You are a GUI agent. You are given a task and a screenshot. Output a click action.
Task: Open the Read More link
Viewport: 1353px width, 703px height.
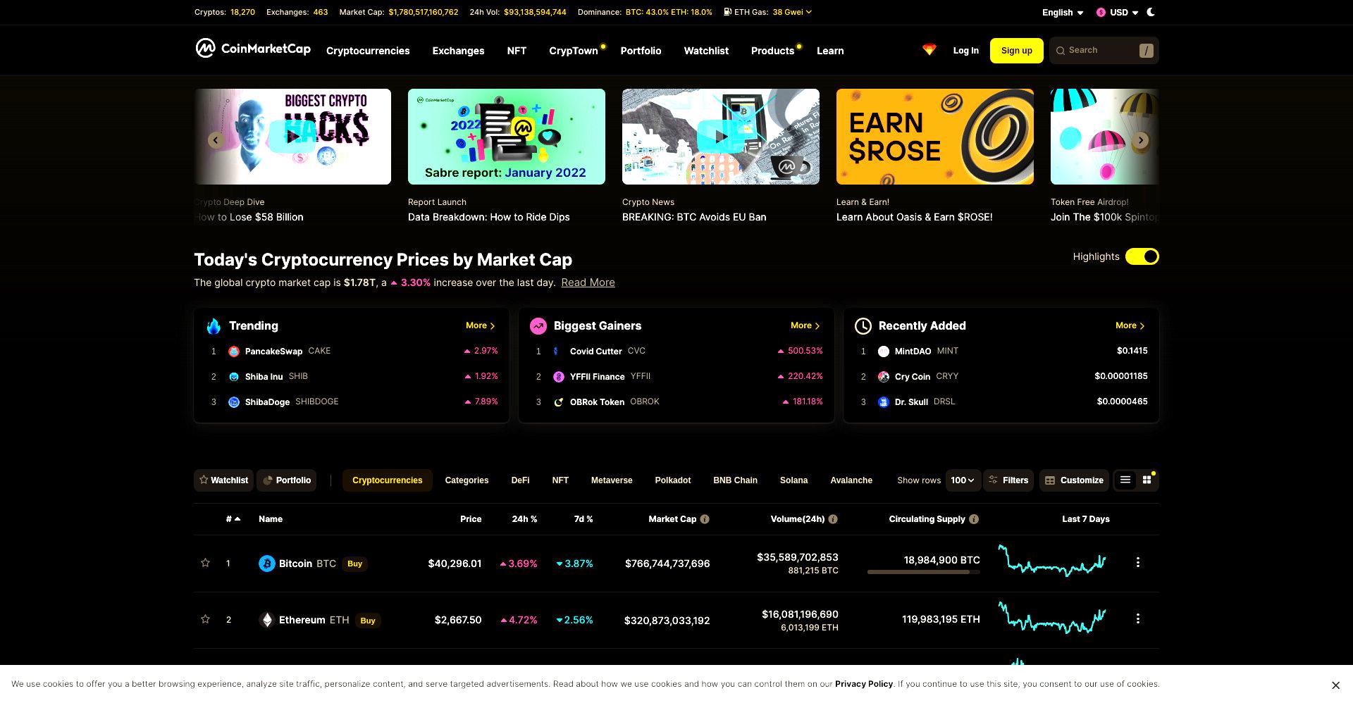click(x=588, y=282)
